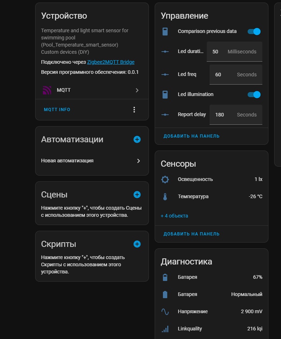281x339 pixels.
Task: Select the Температура thermometer icon
Action: click(165, 196)
